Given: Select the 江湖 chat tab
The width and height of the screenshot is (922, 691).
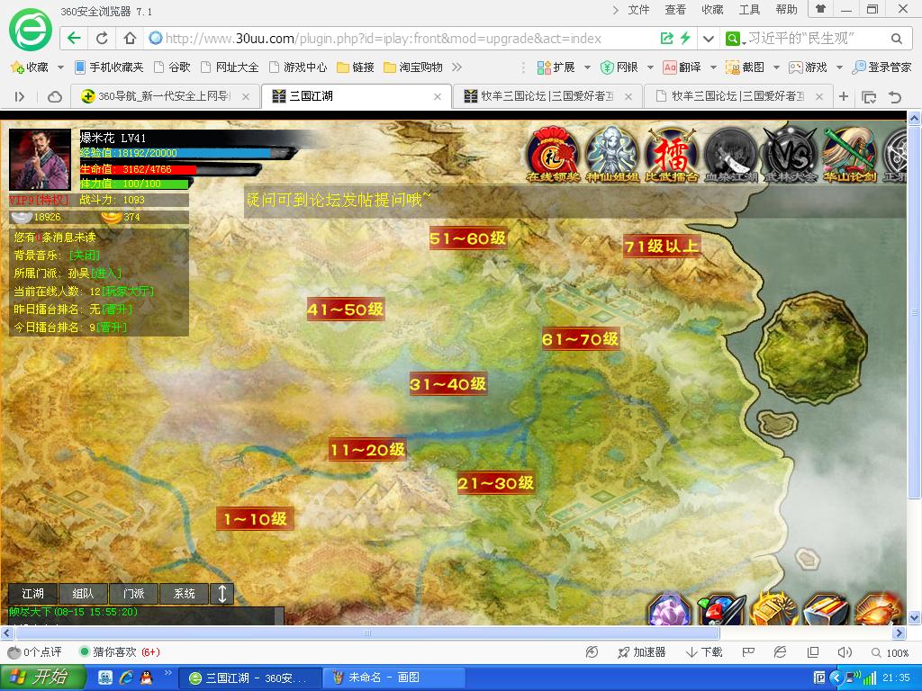Looking at the screenshot, I should click(x=33, y=594).
